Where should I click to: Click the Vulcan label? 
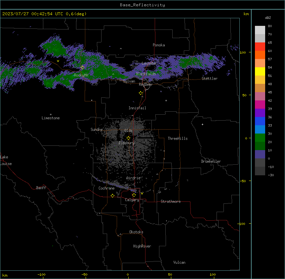pyautogui.click(x=179, y=262)
